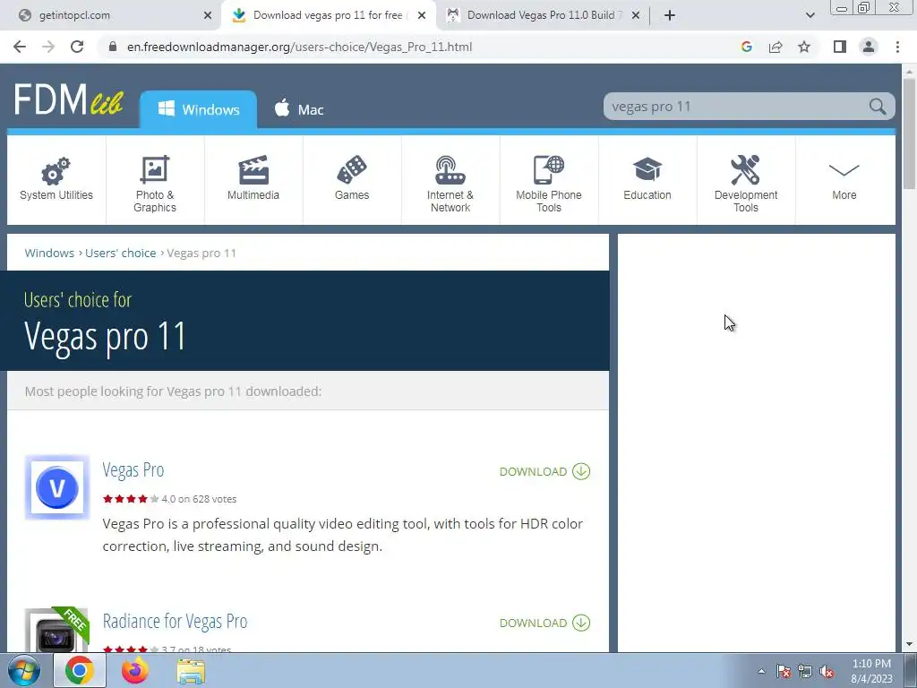Open File Explorer from taskbar
Screen dimensions: 917x688
click(191, 672)
